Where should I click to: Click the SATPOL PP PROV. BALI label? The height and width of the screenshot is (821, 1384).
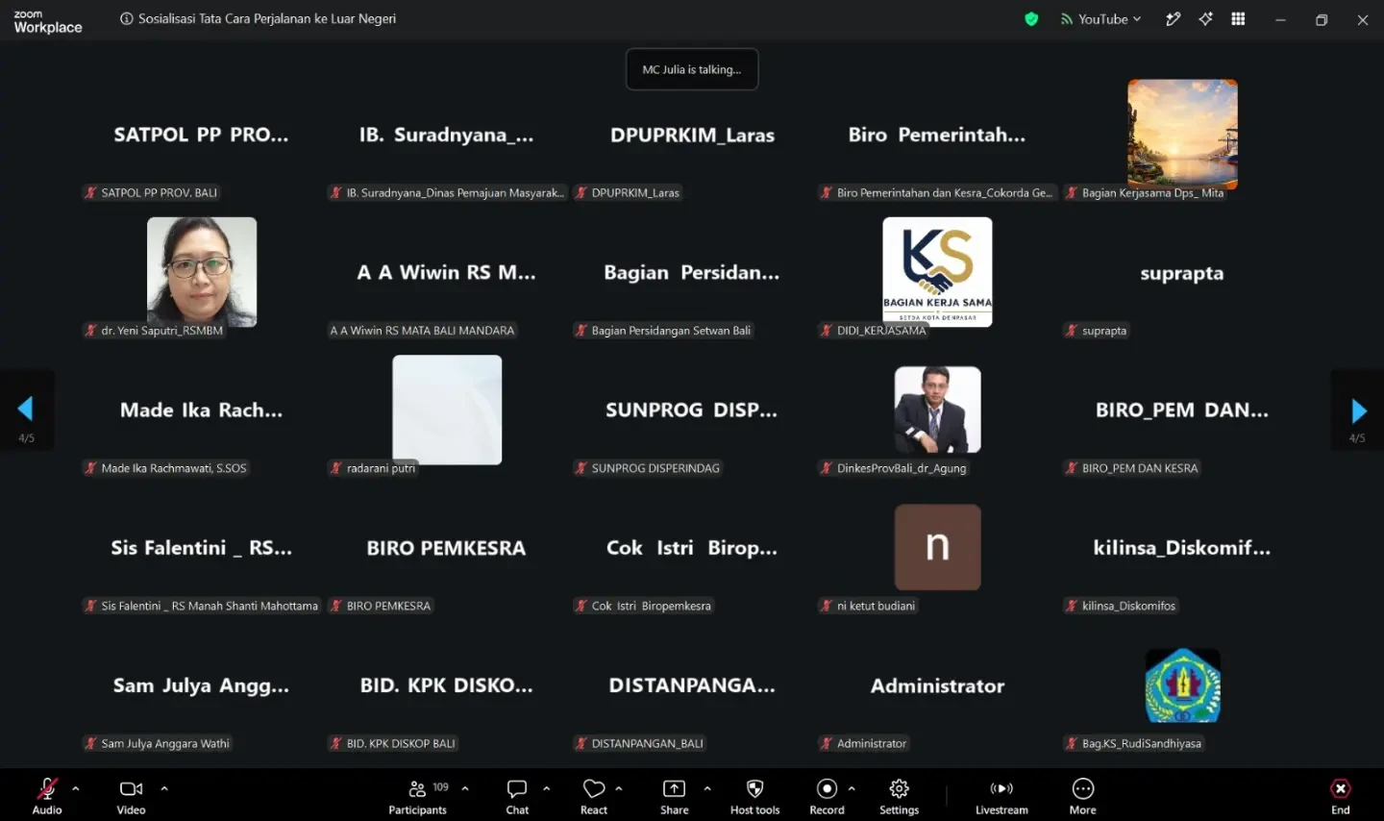[x=152, y=192]
